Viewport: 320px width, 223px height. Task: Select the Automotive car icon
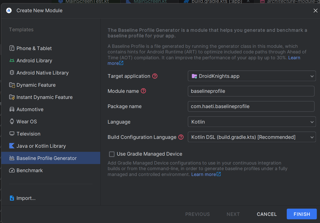tap(12, 109)
